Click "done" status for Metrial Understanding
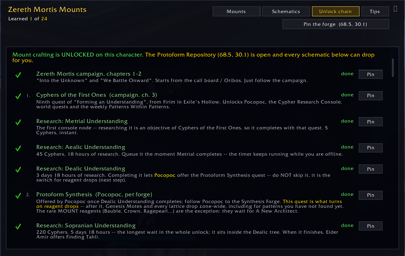 click(347, 121)
